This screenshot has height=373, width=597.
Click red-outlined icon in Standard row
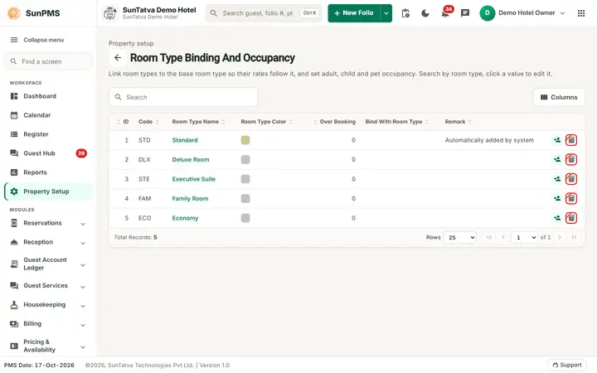(571, 140)
